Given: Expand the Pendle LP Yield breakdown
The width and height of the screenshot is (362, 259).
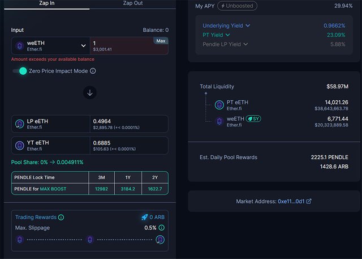Looking at the screenshot, I should tap(225, 44).
